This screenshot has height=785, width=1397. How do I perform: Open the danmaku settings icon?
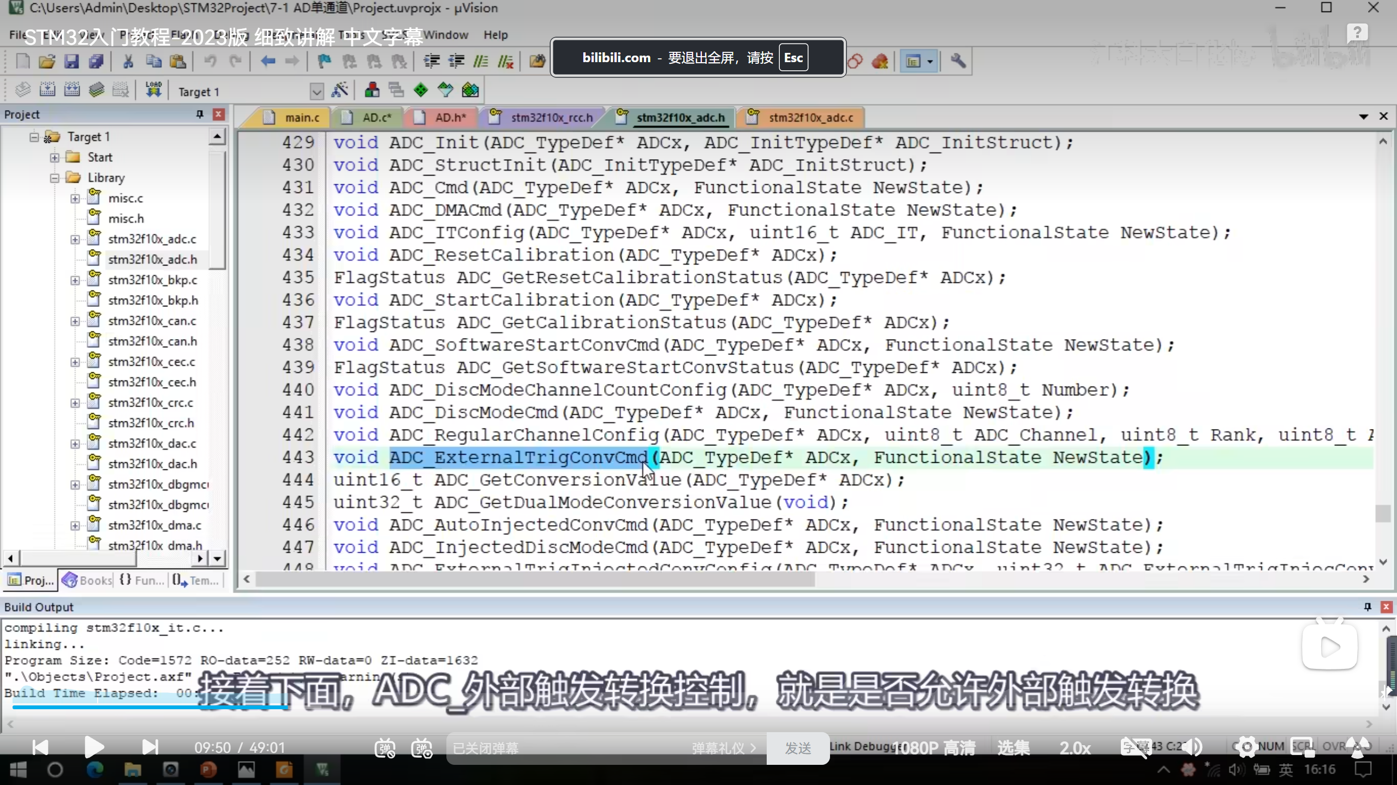(x=422, y=748)
